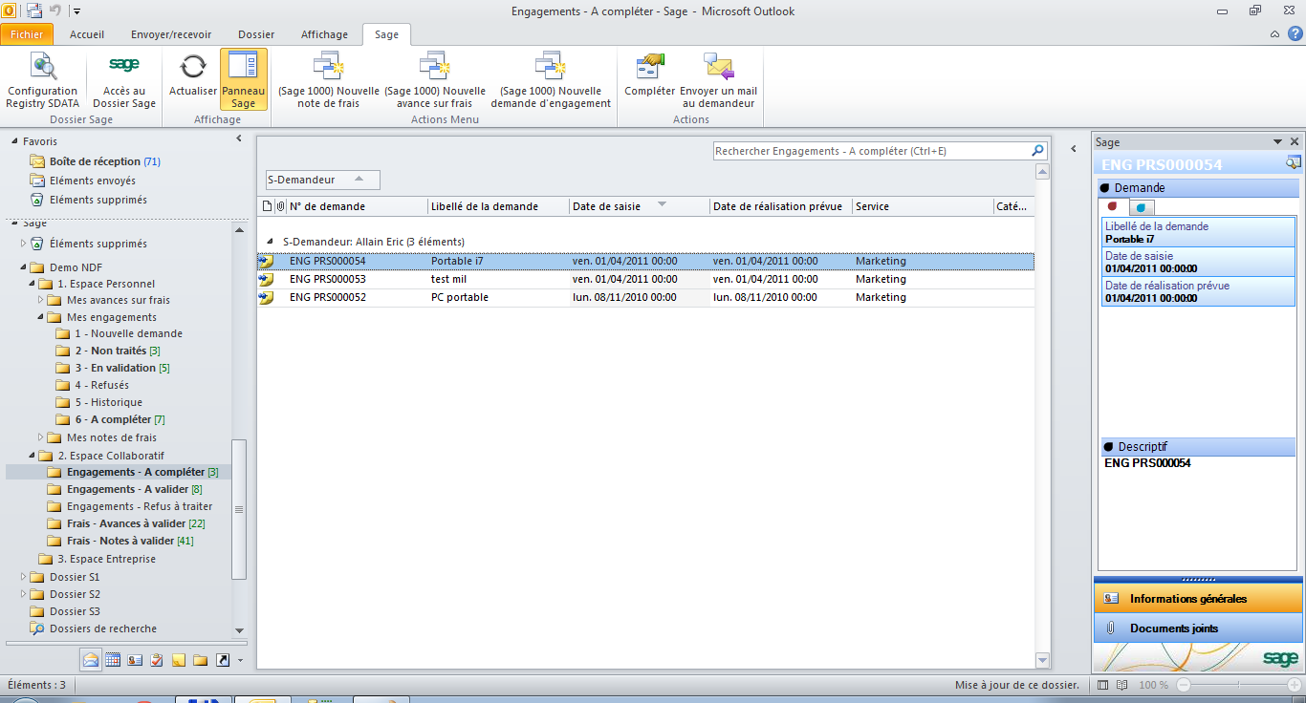The height and width of the screenshot is (703, 1306).
Task: Select the red icon tab under Demande
Action: click(x=1113, y=206)
